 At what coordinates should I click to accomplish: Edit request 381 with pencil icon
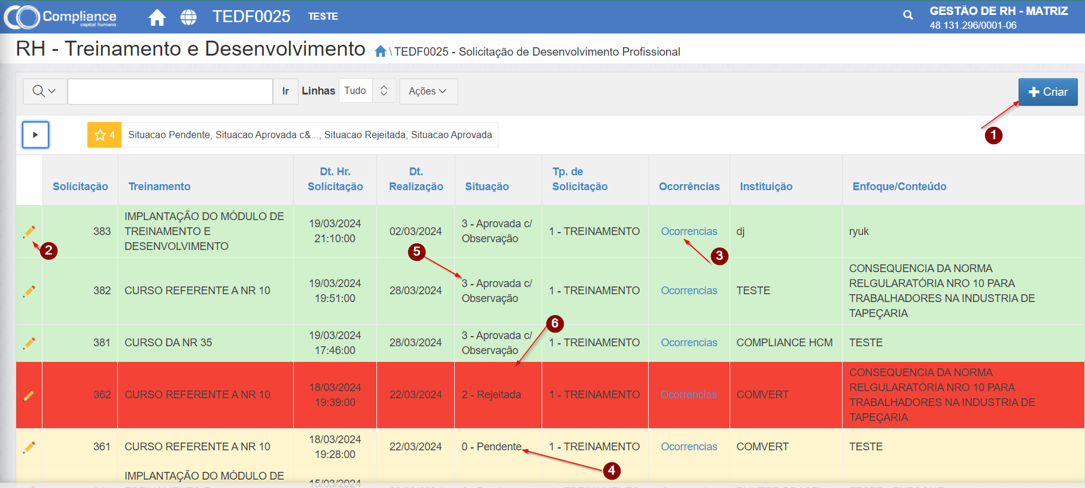click(x=29, y=343)
